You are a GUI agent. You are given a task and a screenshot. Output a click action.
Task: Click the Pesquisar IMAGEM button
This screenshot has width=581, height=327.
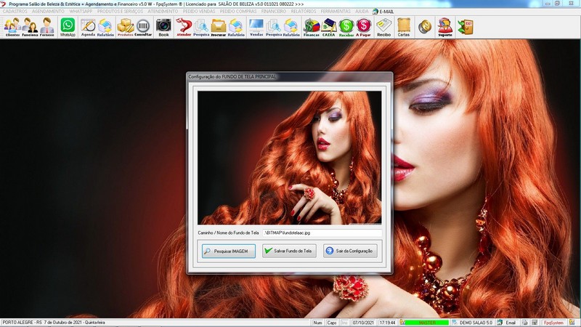228,251
